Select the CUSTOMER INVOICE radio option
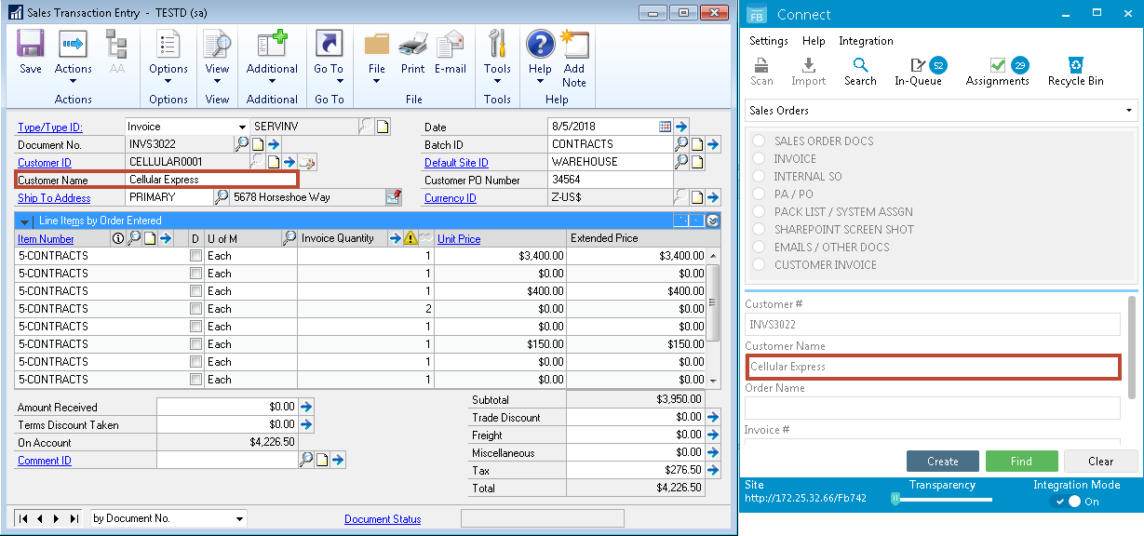The width and height of the screenshot is (1144, 536). click(759, 265)
